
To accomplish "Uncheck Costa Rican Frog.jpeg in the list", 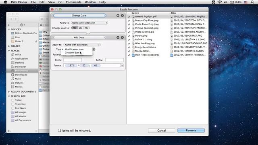I will click(129, 24).
